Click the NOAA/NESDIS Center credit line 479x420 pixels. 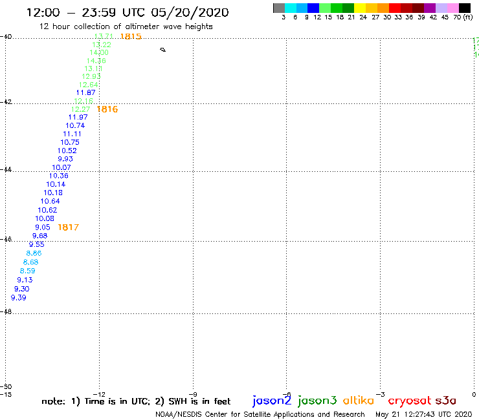coord(260,414)
